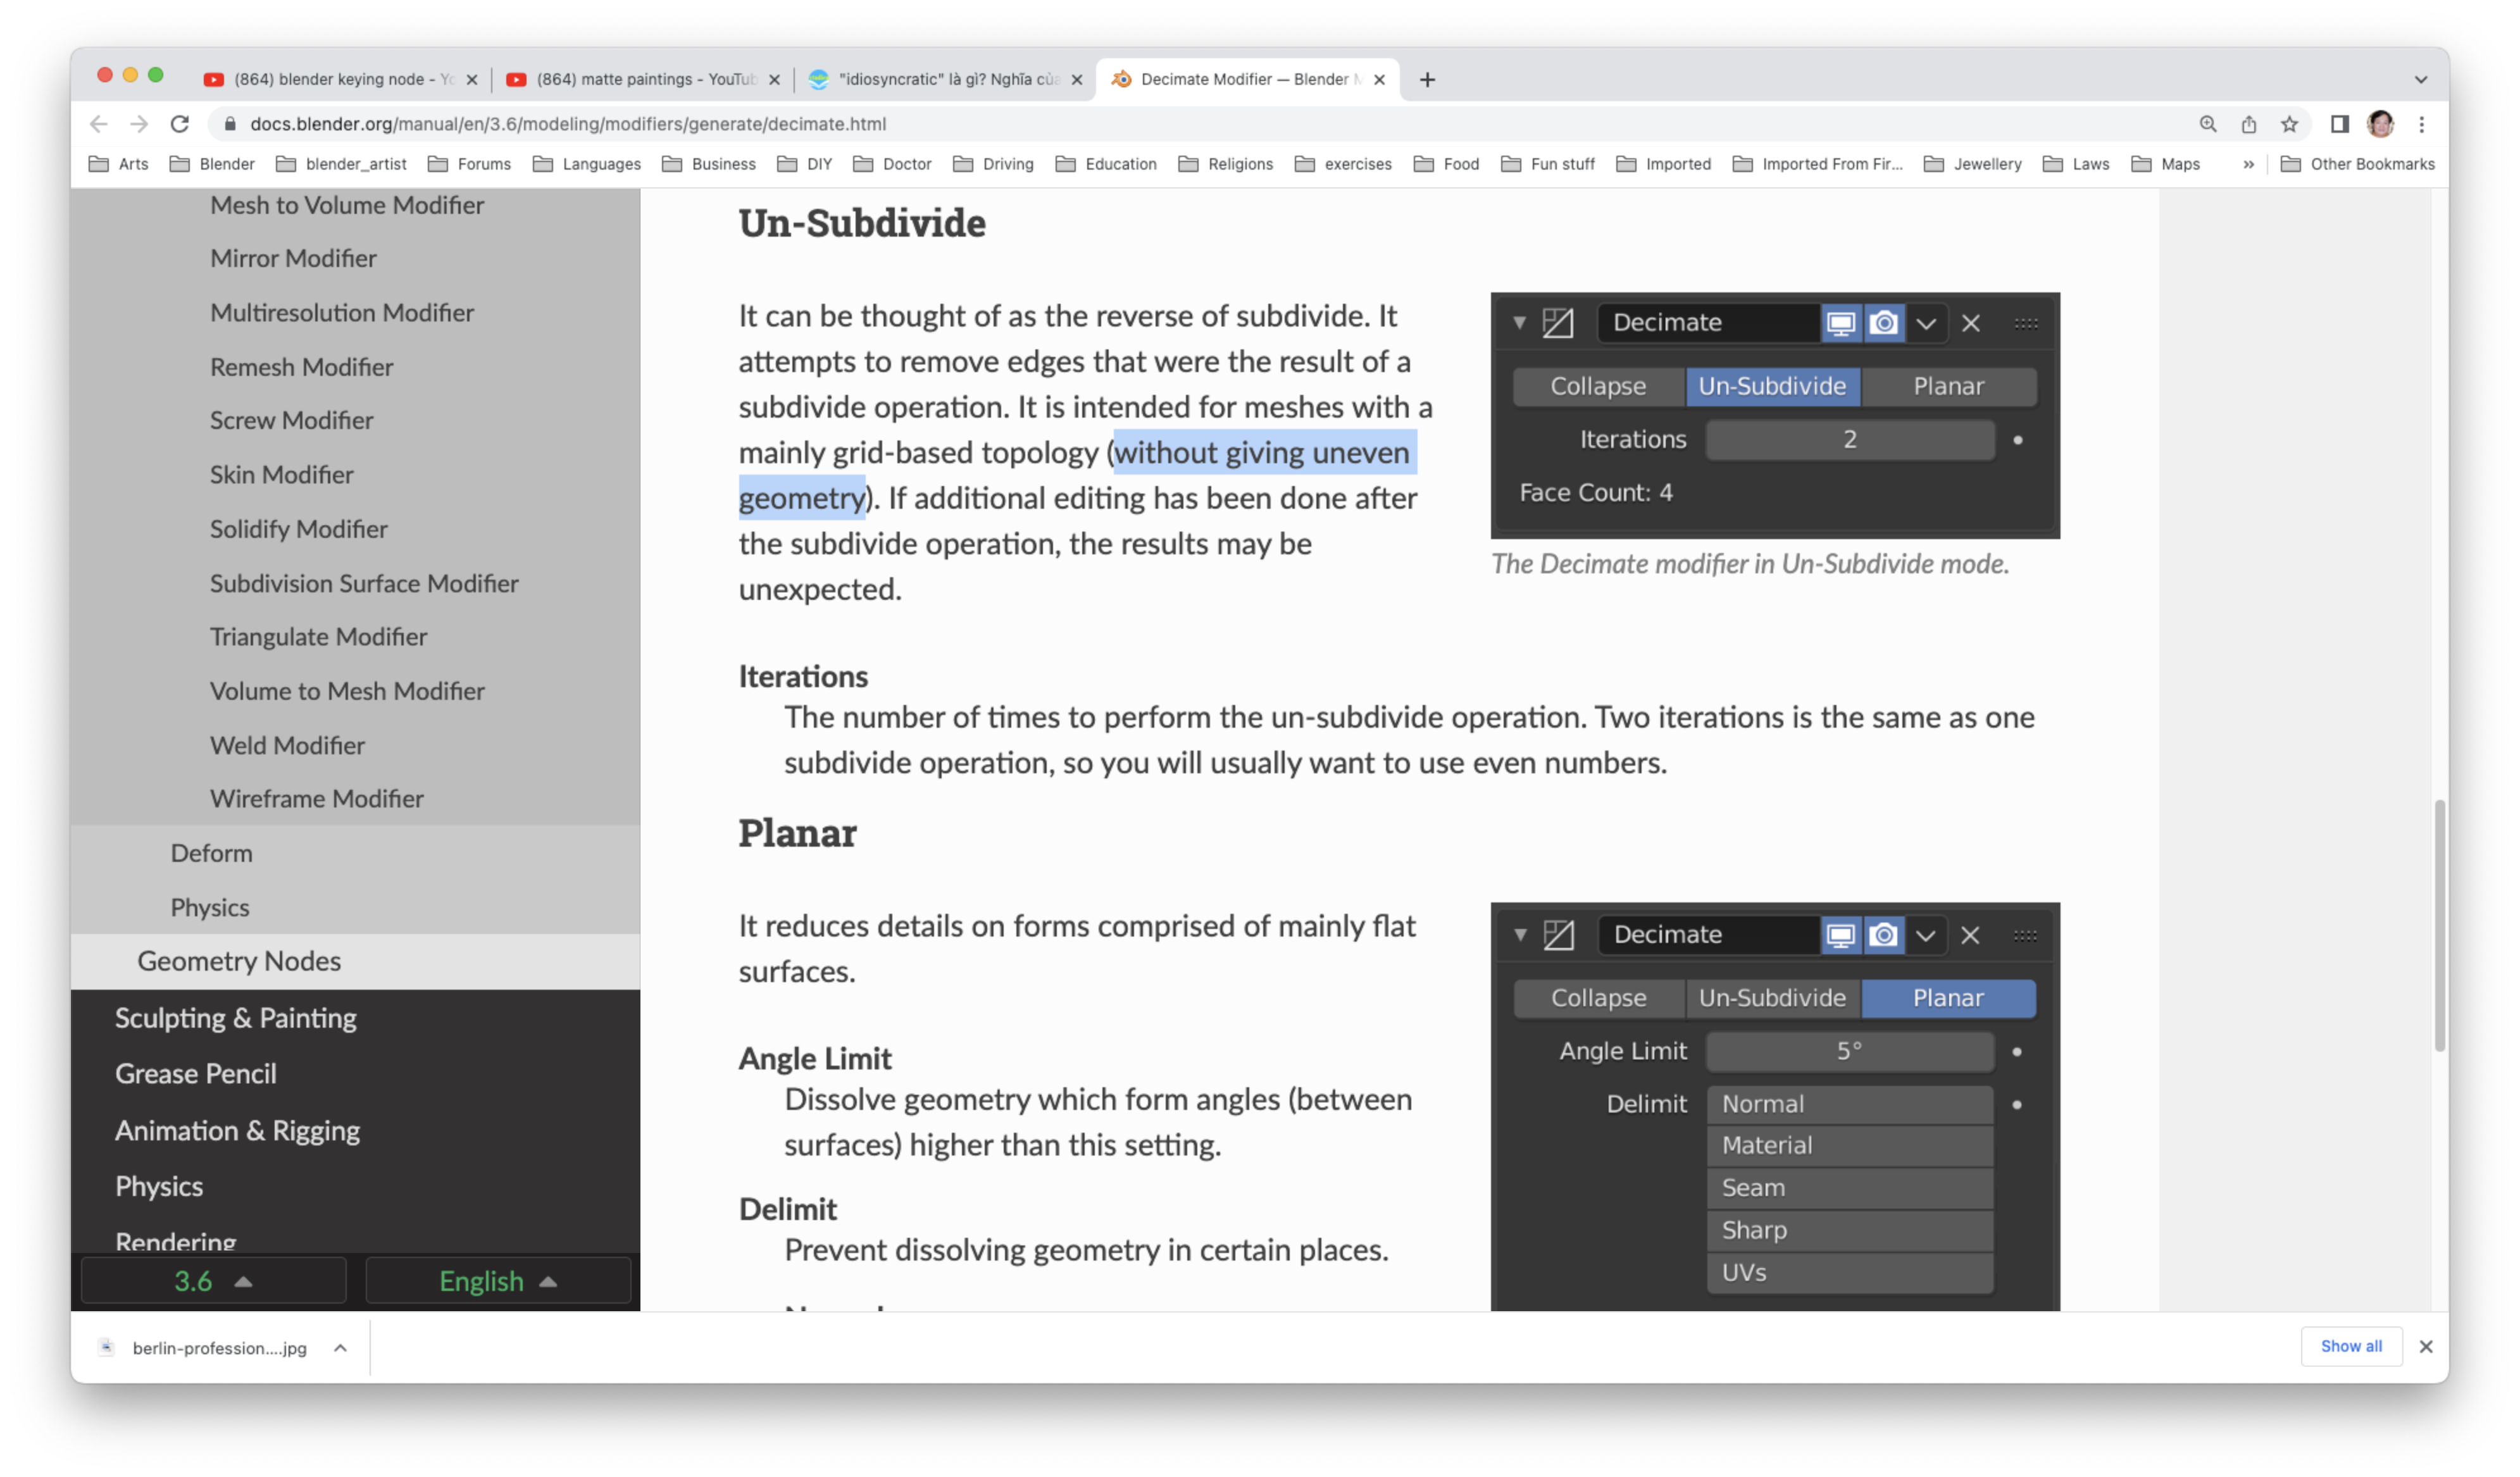Open the Solidify Modifier page
This screenshot has width=2520, height=1477.
click(298, 528)
